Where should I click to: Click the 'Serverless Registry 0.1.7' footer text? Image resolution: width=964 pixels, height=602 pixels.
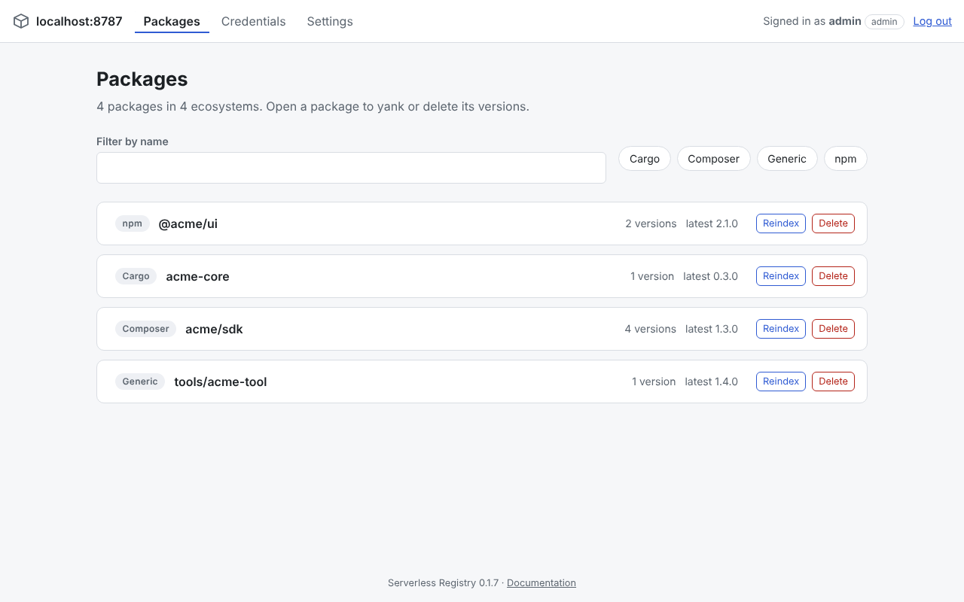pos(443,582)
